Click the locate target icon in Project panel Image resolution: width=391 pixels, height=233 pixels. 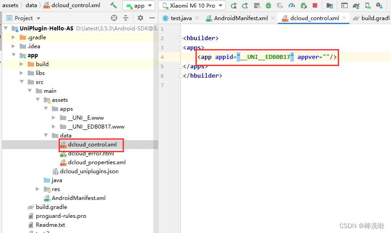click(x=114, y=18)
